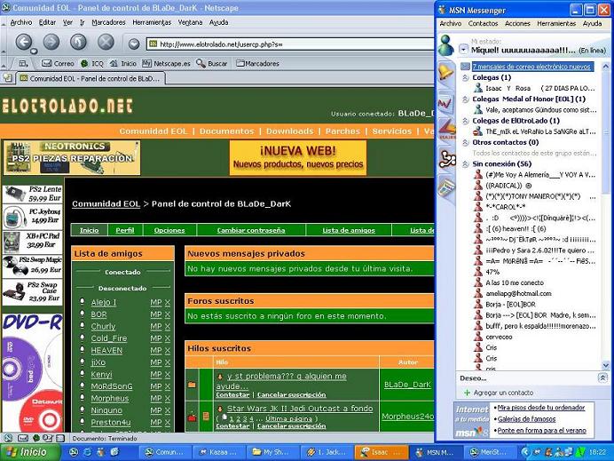The width and height of the screenshot is (614, 461).
Task: Click the Netscape Back navigation button
Action: pyautogui.click(x=24, y=42)
